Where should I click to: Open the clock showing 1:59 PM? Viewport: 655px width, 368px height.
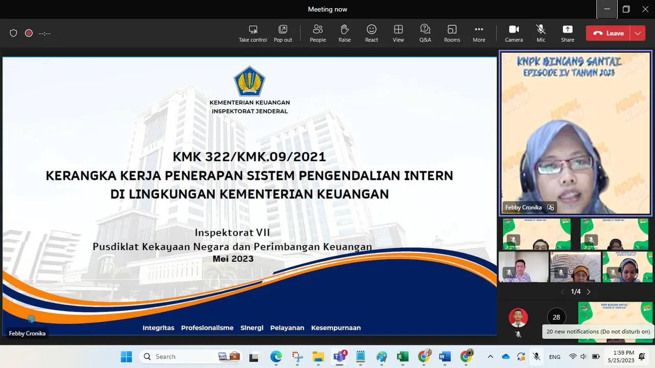(x=621, y=357)
